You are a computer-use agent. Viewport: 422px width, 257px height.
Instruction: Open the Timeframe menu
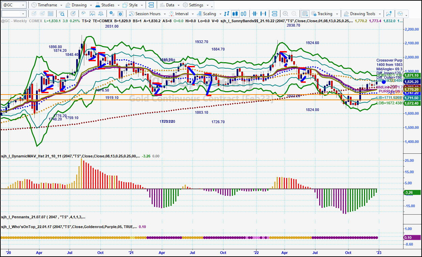44,5
